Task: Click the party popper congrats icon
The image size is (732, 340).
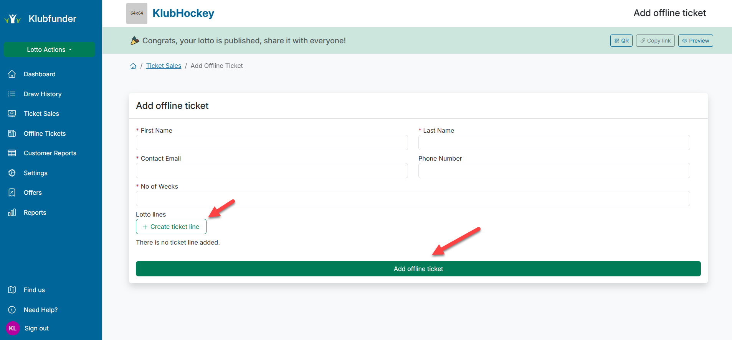Action: point(135,40)
